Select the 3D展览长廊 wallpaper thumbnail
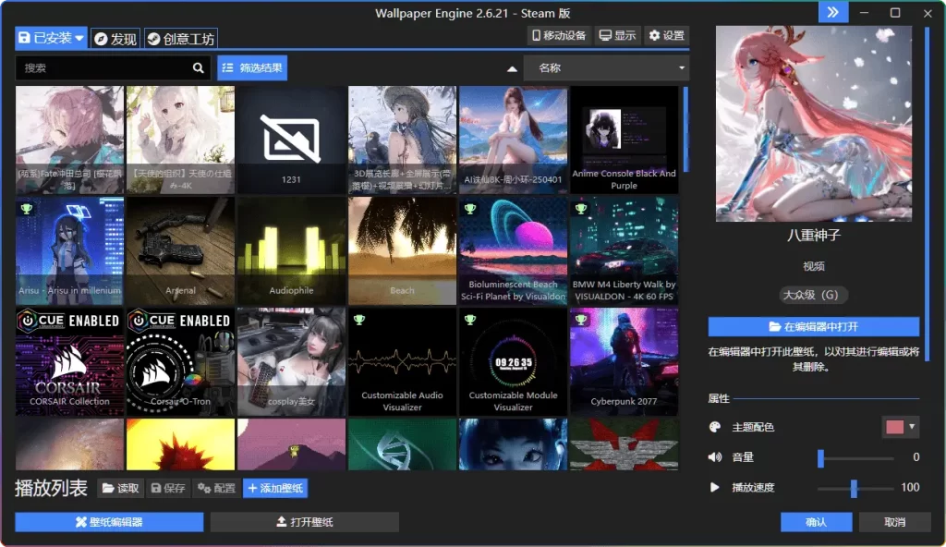This screenshot has width=946, height=547. (x=403, y=140)
